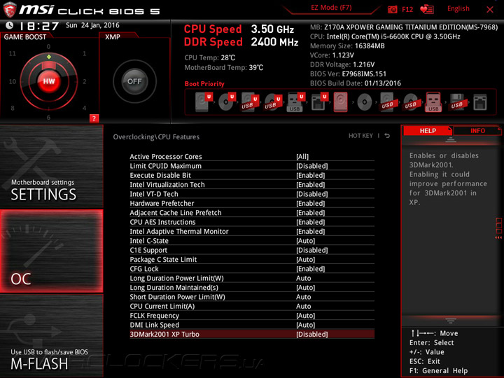The width and height of the screenshot is (504, 378).
Task: Open Package C State Limit [Auto] options
Action: click(x=305, y=259)
